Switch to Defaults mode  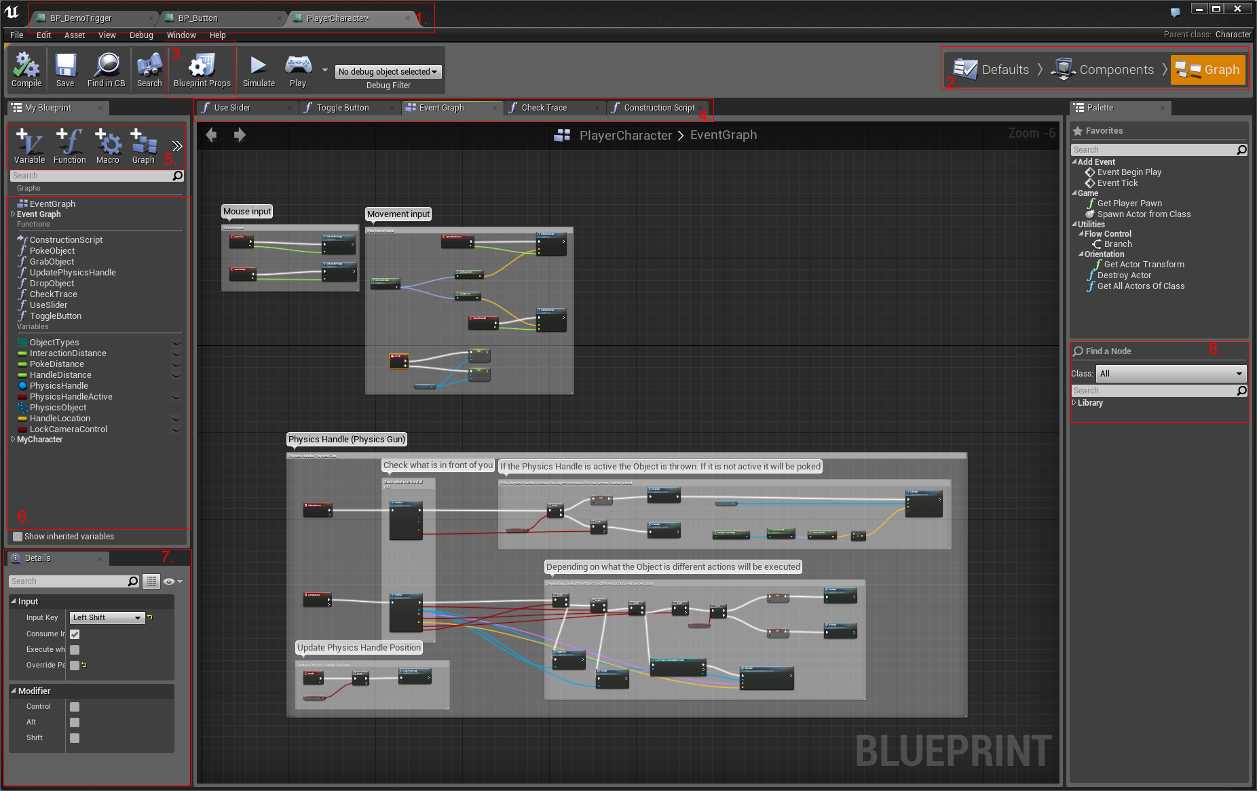coord(992,69)
